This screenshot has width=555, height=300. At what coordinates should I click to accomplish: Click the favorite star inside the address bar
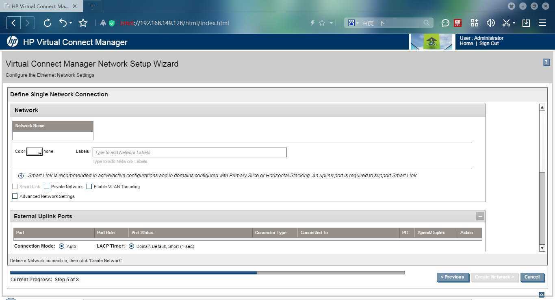[322, 23]
